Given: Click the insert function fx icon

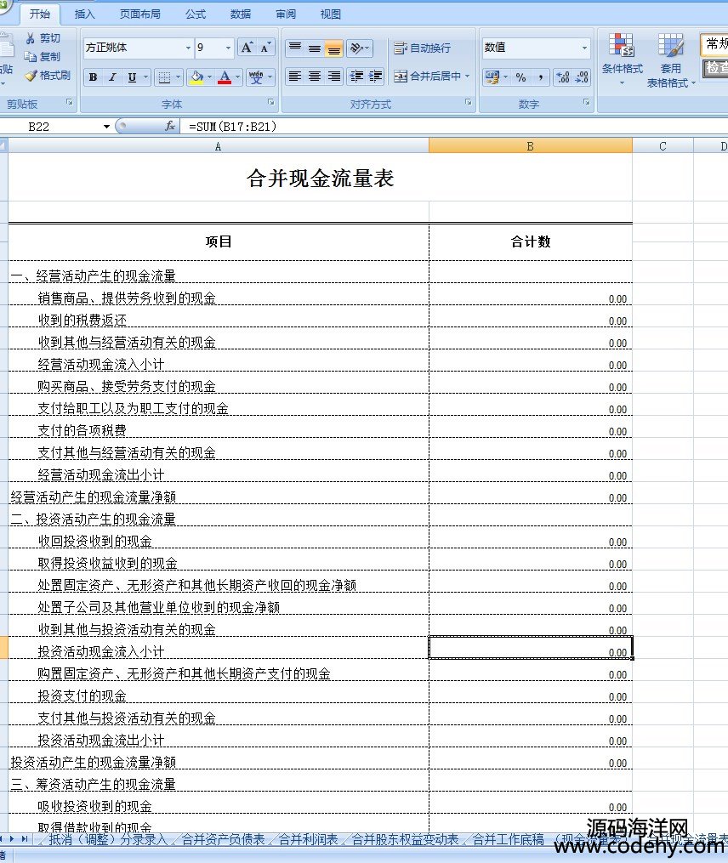Looking at the screenshot, I should [x=170, y=126].
